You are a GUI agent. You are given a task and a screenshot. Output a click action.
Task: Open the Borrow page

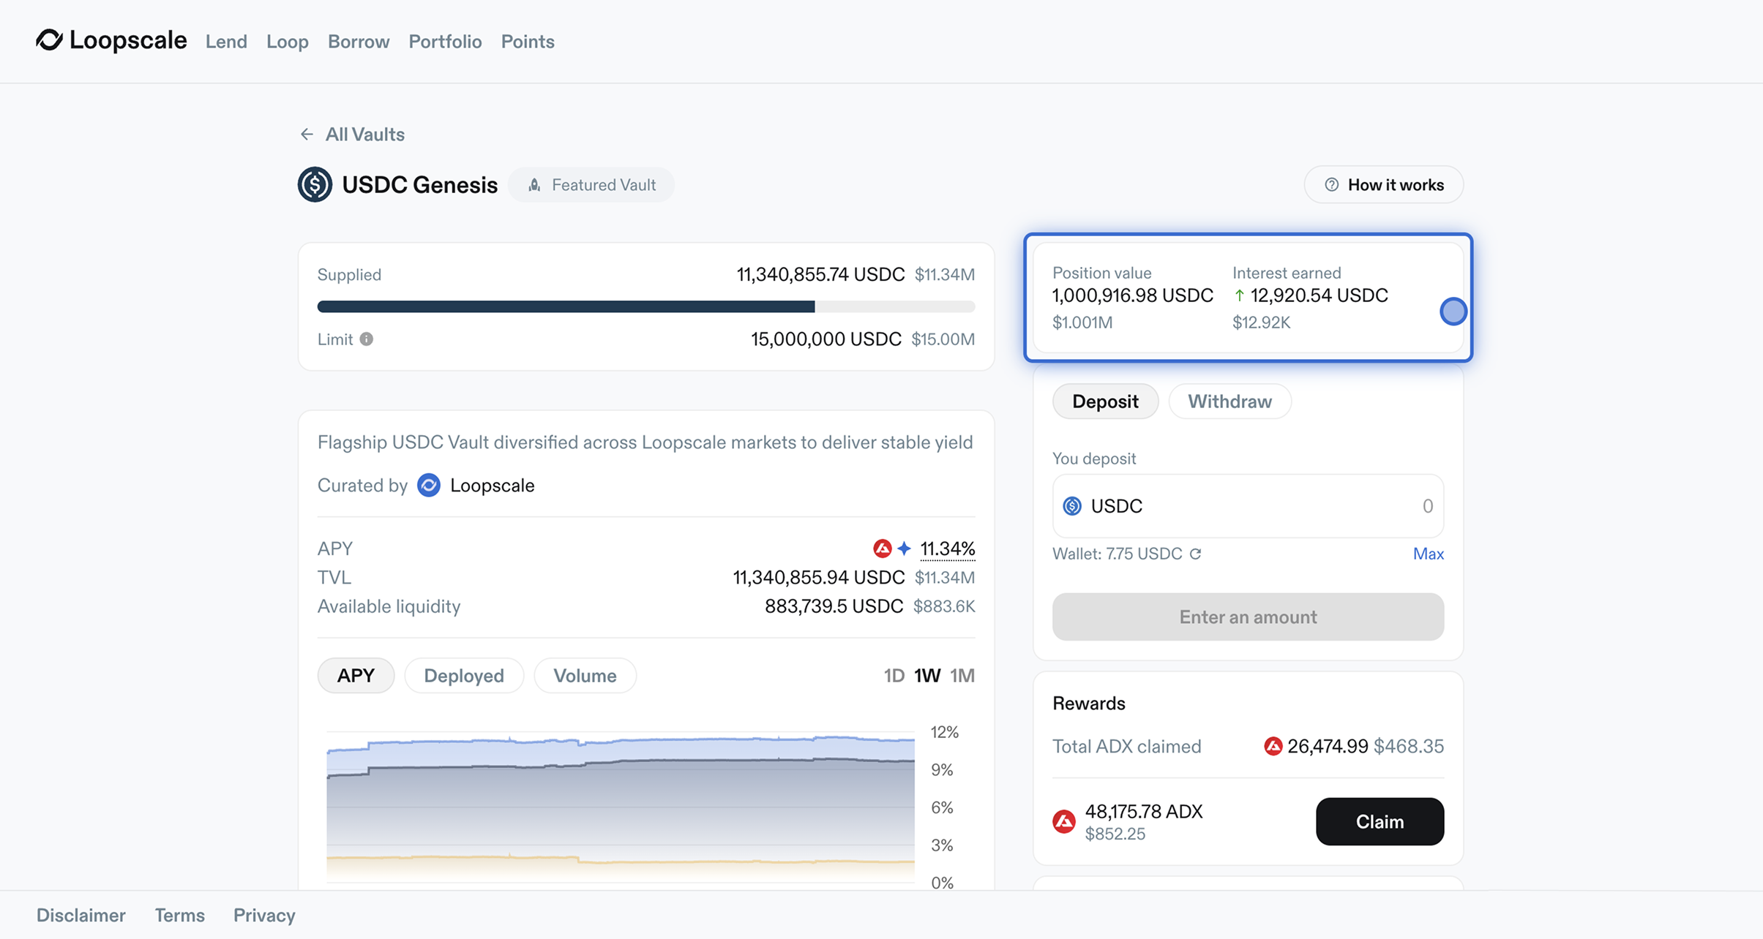(359, 42)
